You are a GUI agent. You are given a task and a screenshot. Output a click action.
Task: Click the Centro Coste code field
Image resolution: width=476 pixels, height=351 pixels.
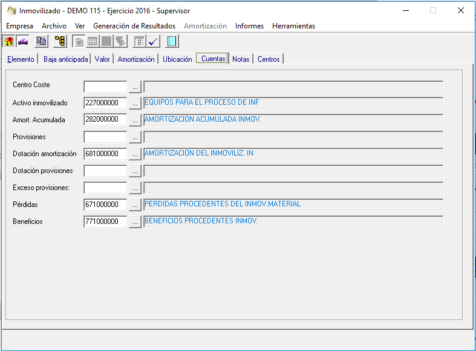pos(105,87)
